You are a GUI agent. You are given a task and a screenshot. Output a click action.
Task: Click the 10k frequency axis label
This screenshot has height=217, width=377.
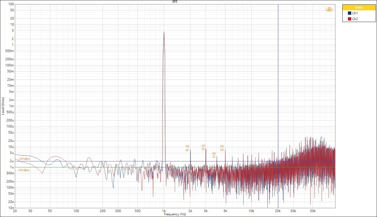coord(251,211)
